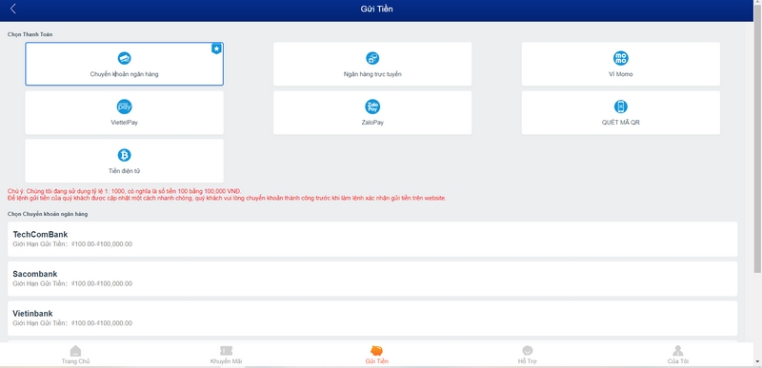Go to the Của Tôi profile tab
The height and width of the screenshot is (368, 762).
(678, 355)
